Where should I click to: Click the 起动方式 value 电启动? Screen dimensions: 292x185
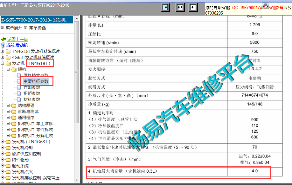coord(255,78)
